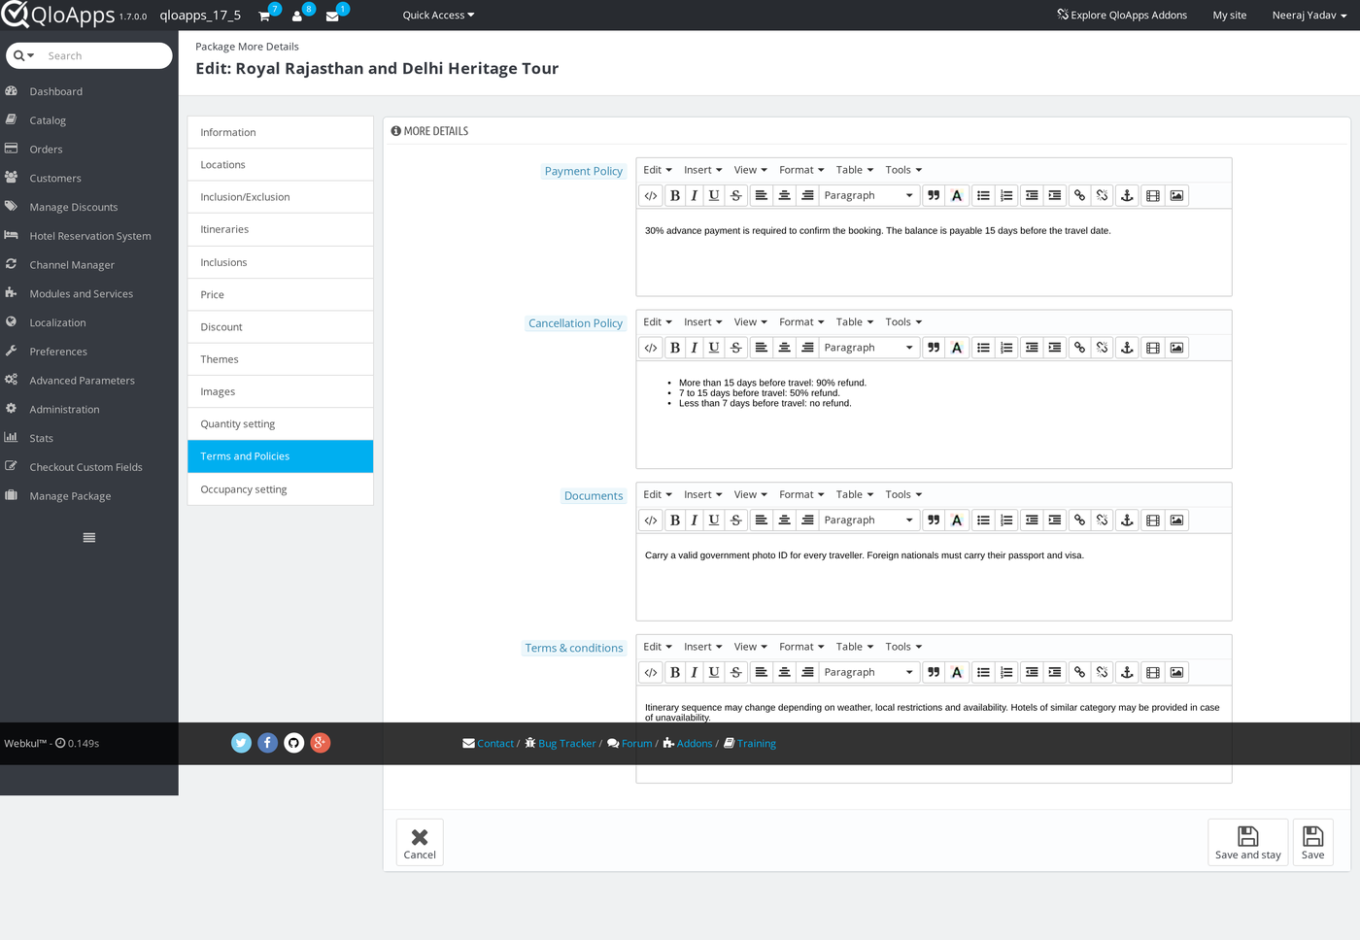This screenshot has height=940, width=1360.
Task: Apply strikethrough in Terms & conditions editor
Action: [x=736, y=672]
